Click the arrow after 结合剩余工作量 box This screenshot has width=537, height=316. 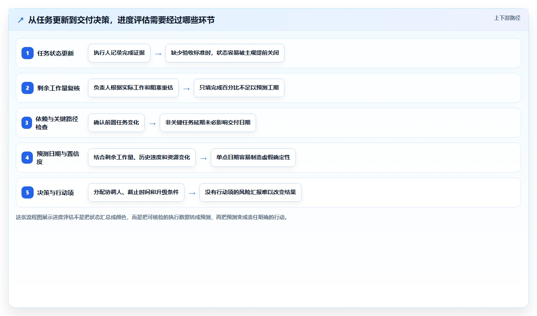pos(203,158)
